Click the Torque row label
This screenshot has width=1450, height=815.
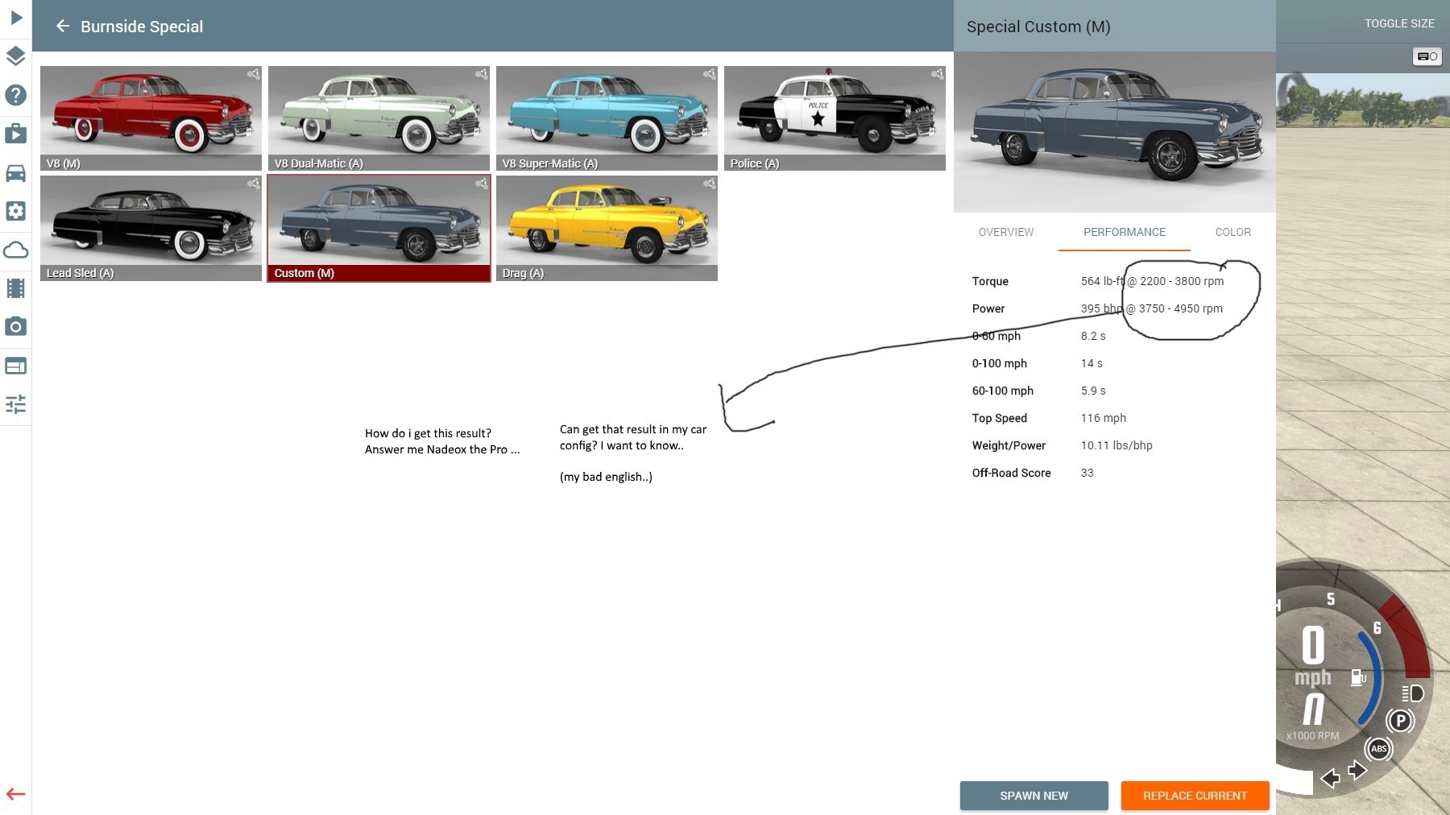[990, 281]
